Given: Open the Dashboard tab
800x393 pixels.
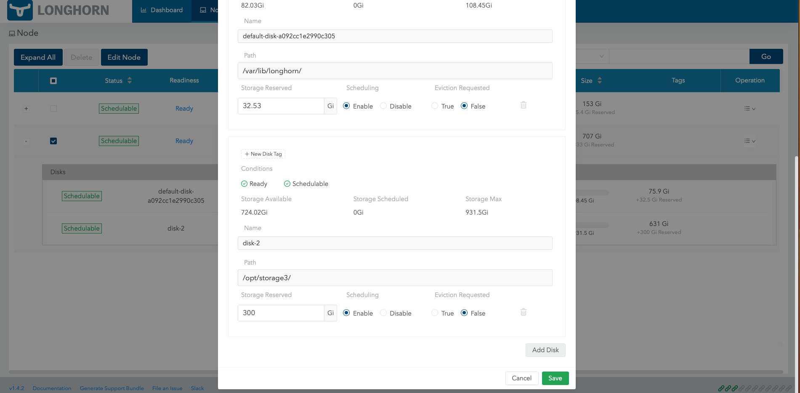Looking at the screenshot, I should (x=162, y=10).
